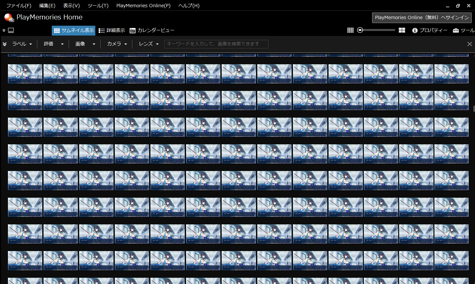
Task: Open the プロパティー info panel
Action: [x=430, y=30]
